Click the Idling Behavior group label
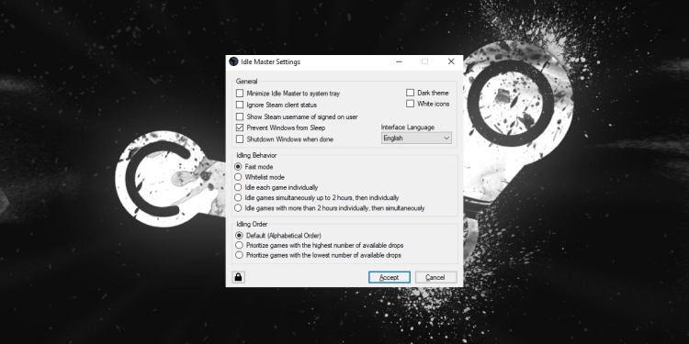 pyautogui.click(x=256, y=155)
